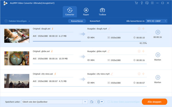The image size is (172, 107).
Task: Click the output info icon for city-view.mp4
Action: pos(139,74)
